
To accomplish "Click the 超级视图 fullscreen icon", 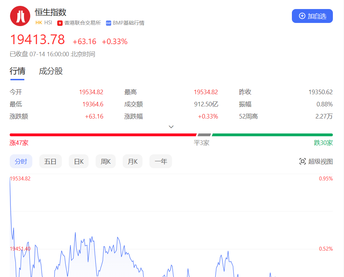I will [303, 161].
